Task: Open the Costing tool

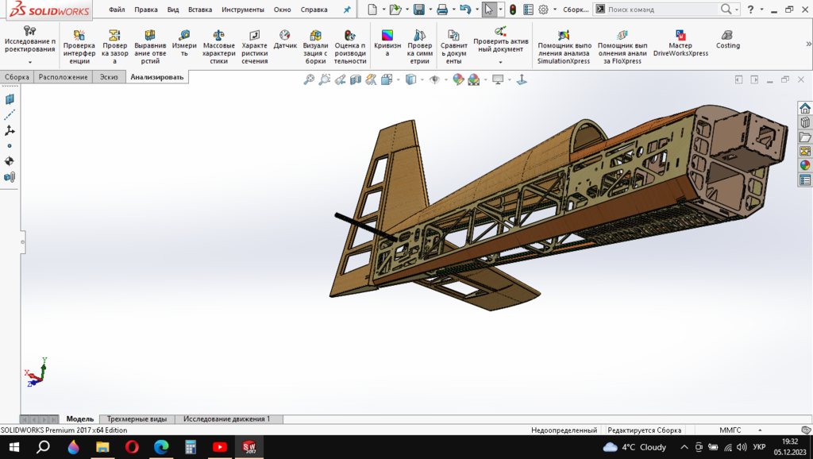Action: [727, 40]
